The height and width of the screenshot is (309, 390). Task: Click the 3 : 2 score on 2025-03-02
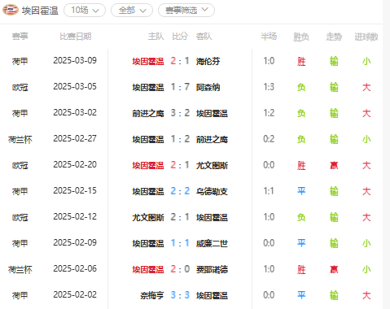click(180, 113)
